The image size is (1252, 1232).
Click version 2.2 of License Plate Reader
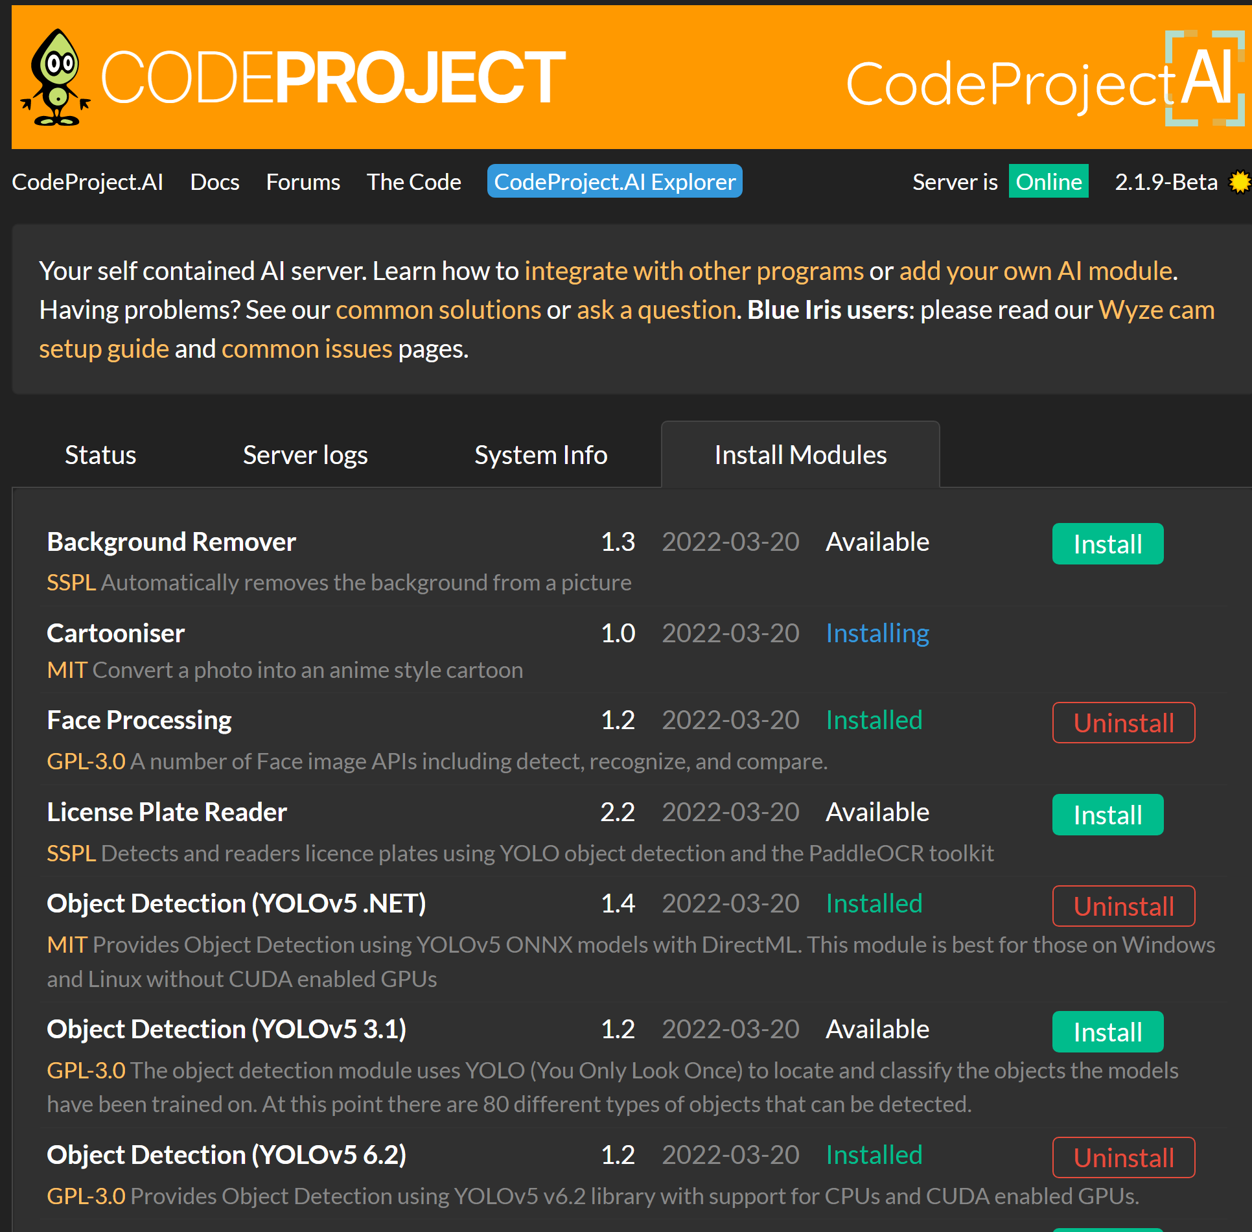[x=618, y=812]
